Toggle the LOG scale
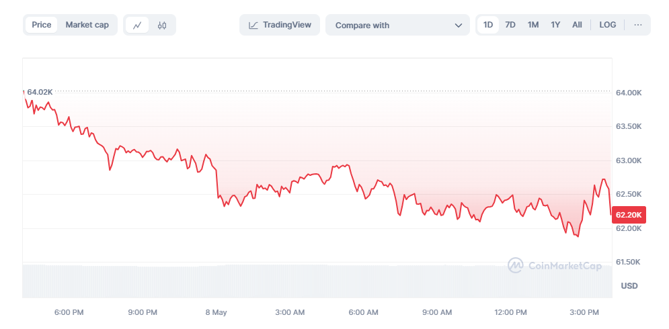669x329 pixels. [x=607, y=25]
